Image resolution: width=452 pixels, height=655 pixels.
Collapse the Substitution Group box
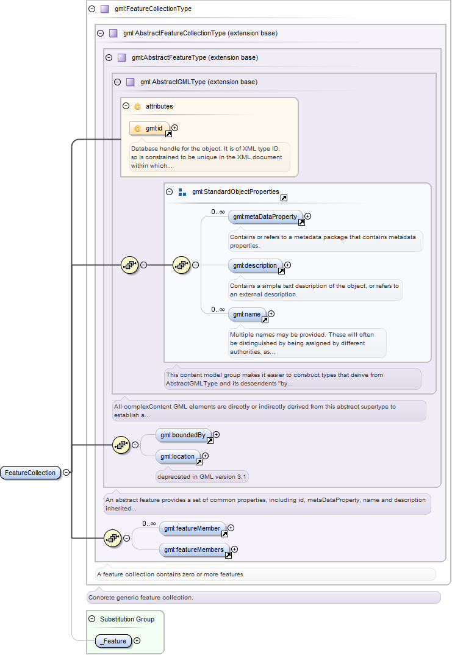point(92,619)
